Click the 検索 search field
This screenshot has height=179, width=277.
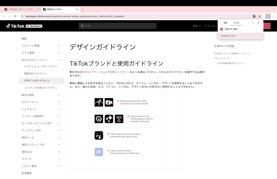[x=118, y=26]
